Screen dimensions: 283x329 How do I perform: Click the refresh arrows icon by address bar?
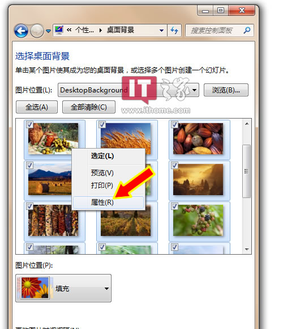point(174,31)
